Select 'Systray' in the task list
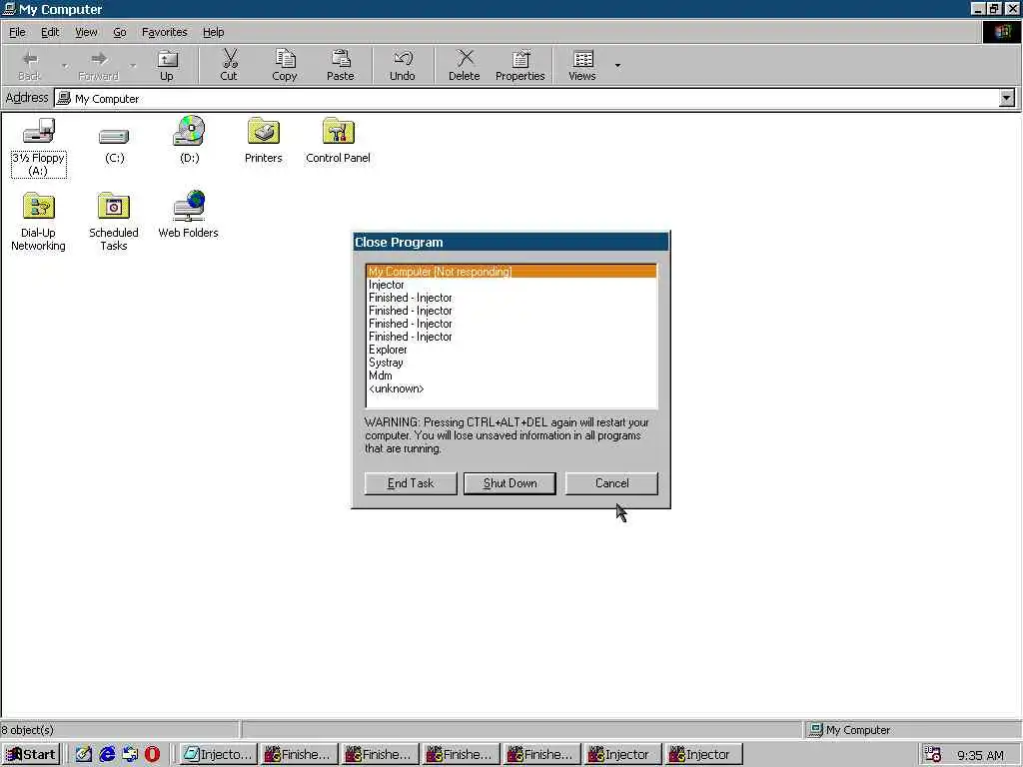This screenshot has width=1023, height=767. (511, 363)
